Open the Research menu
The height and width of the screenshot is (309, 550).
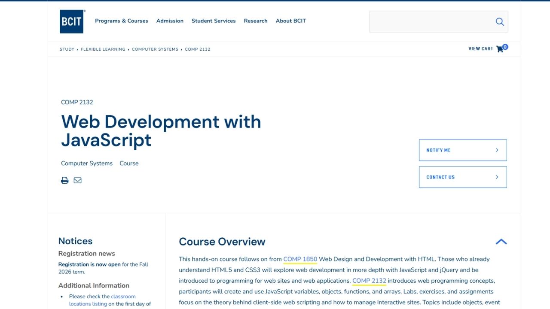pos(256,21)
